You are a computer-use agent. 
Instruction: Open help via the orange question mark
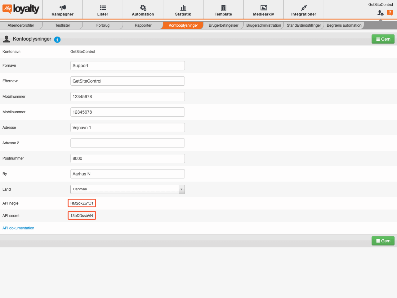click(390, 13)
